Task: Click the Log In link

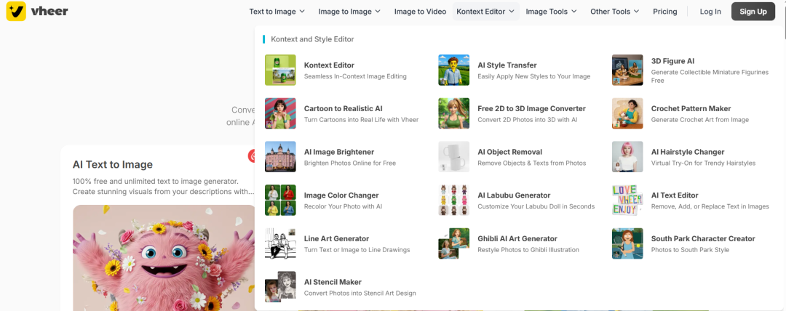Action: point(710,12)
